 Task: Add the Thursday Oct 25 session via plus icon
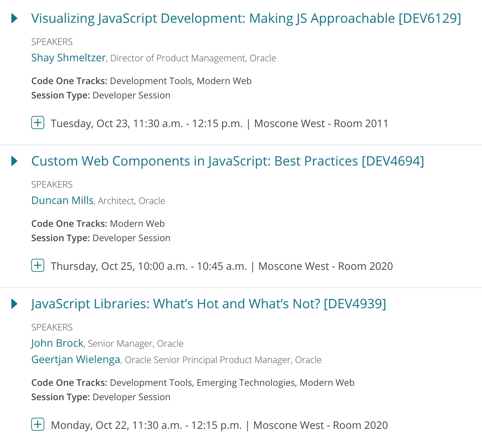(38, 266)
